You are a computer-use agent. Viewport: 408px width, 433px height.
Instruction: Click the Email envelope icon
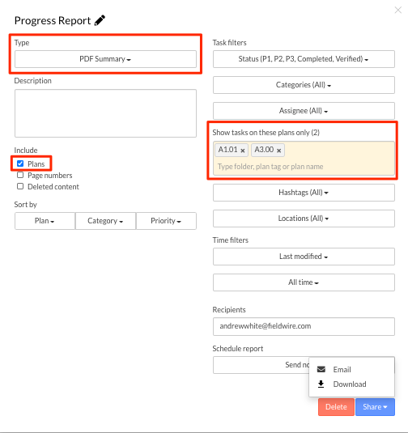pos(321,369)
